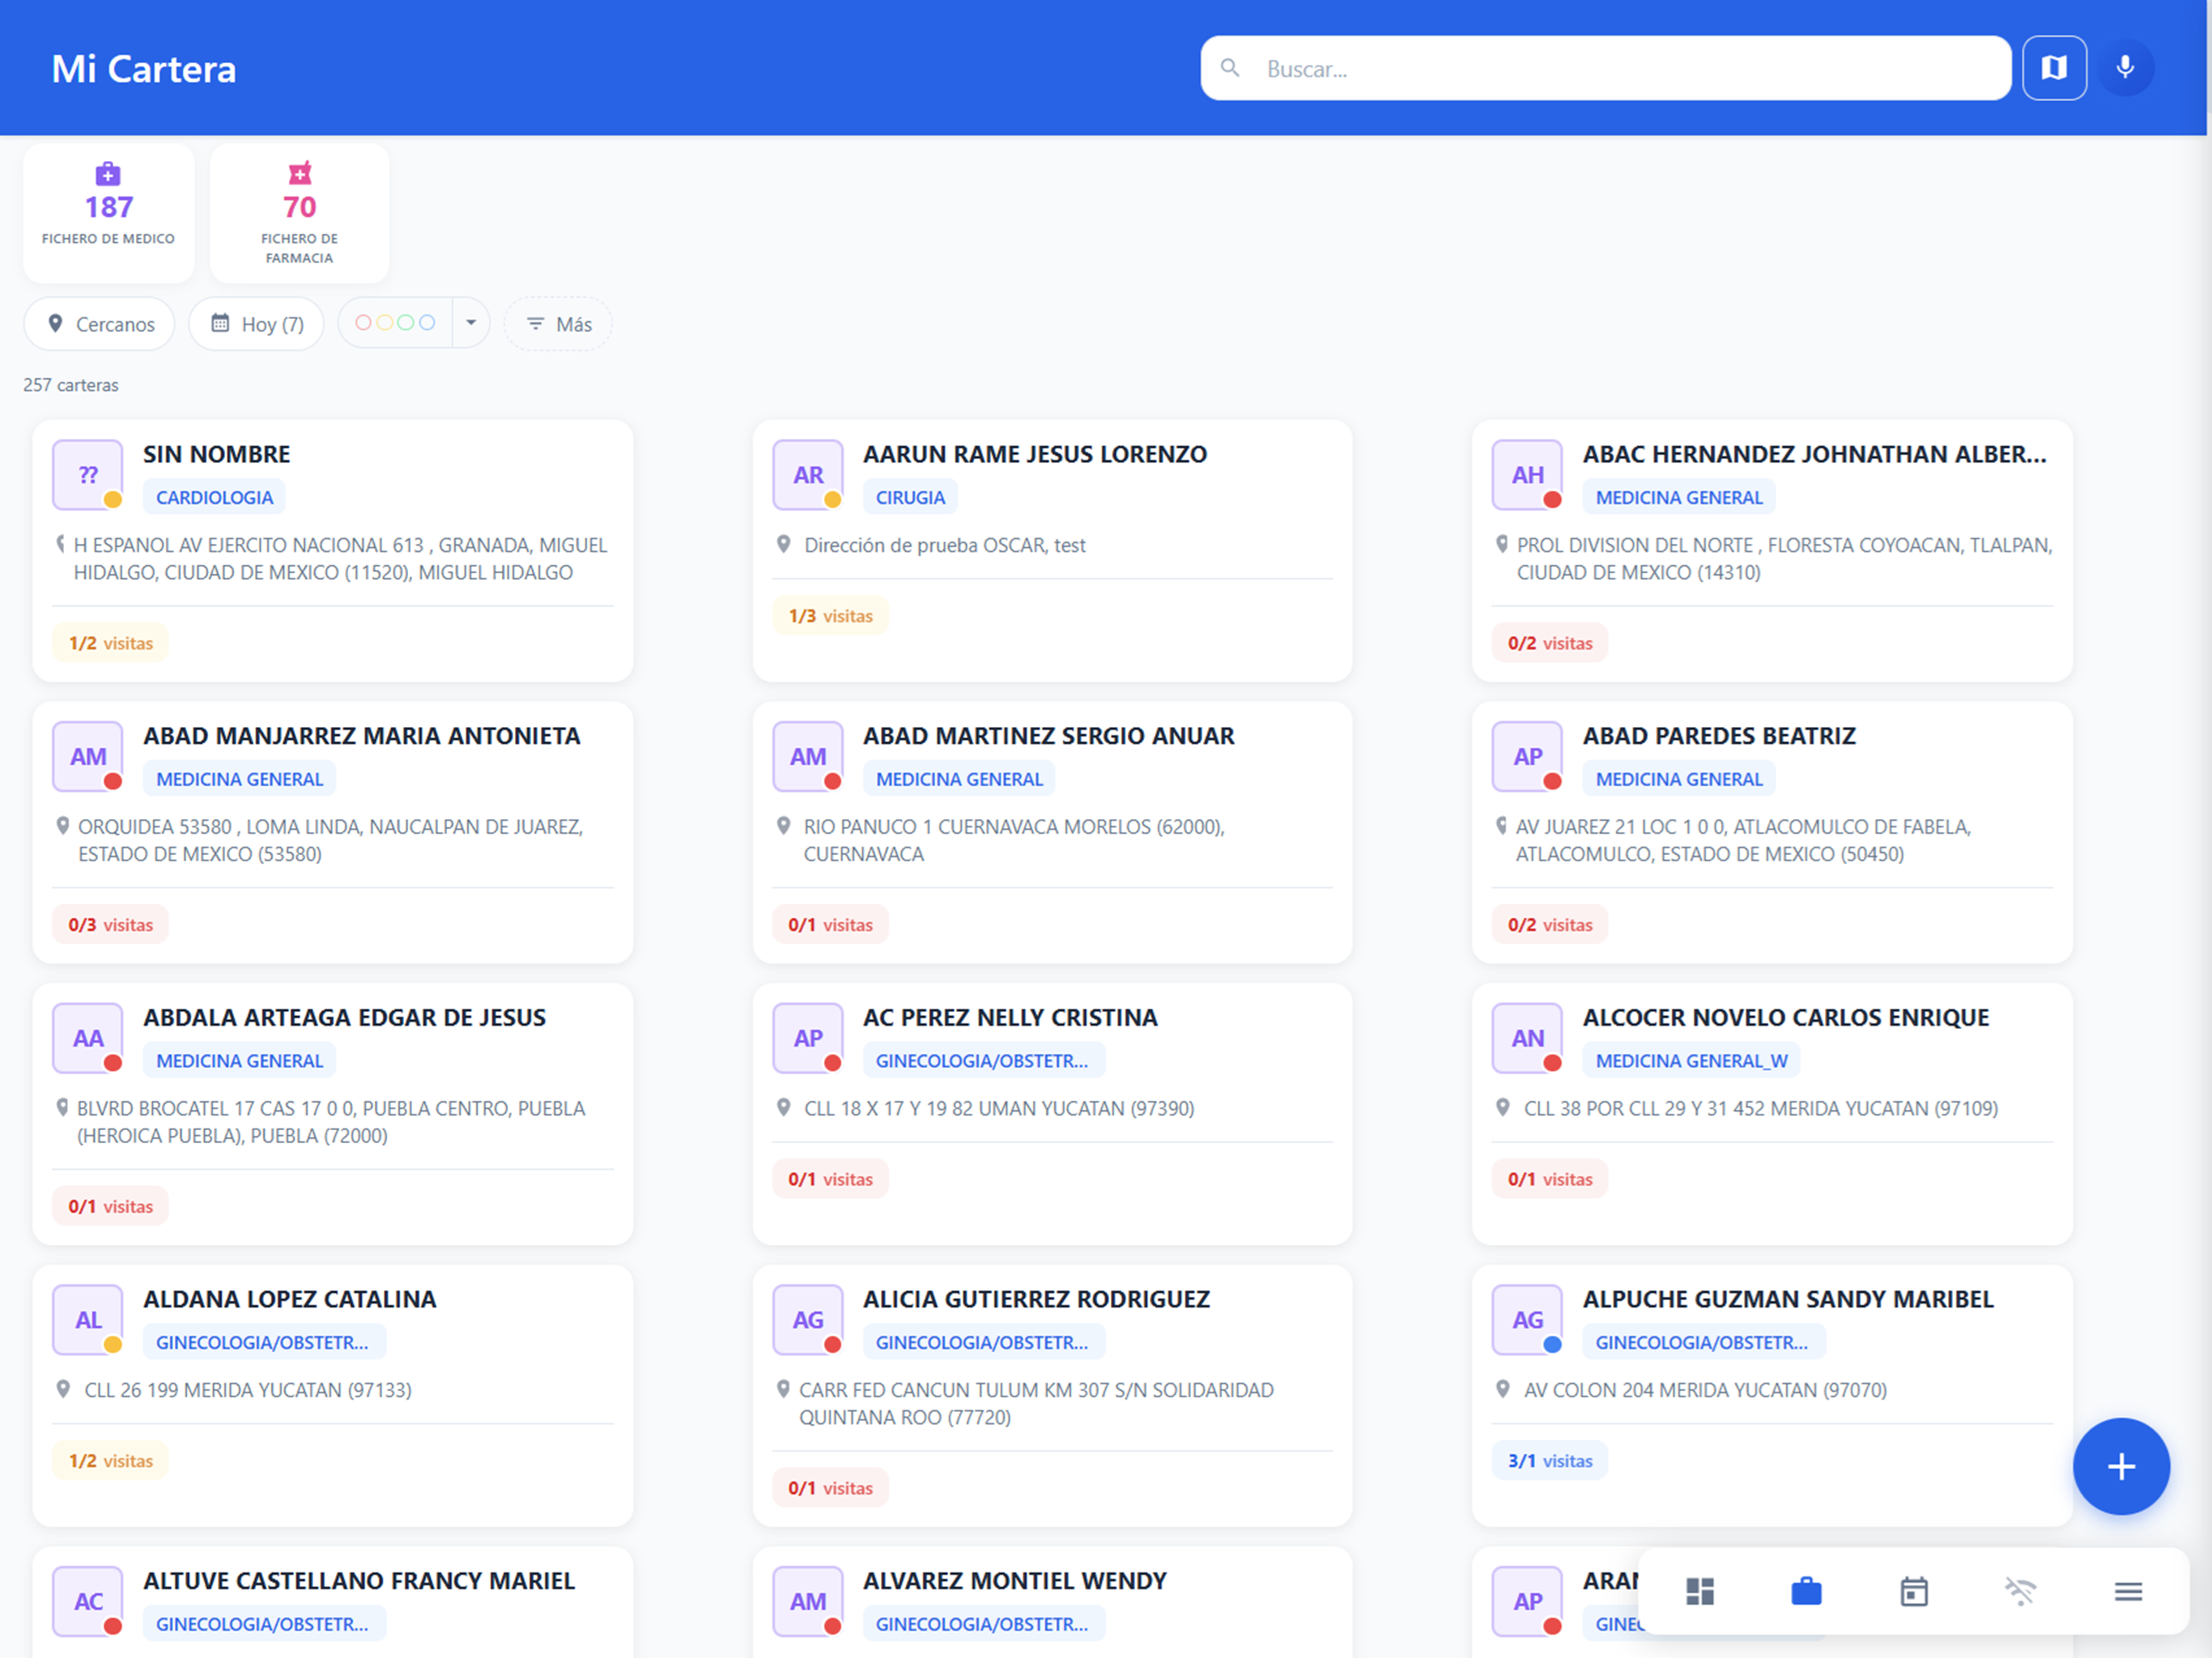Click the AG avatar of Alicia Gutierrez
This screenshot has width=2212, height=1658.
[x=808, y=1320]
